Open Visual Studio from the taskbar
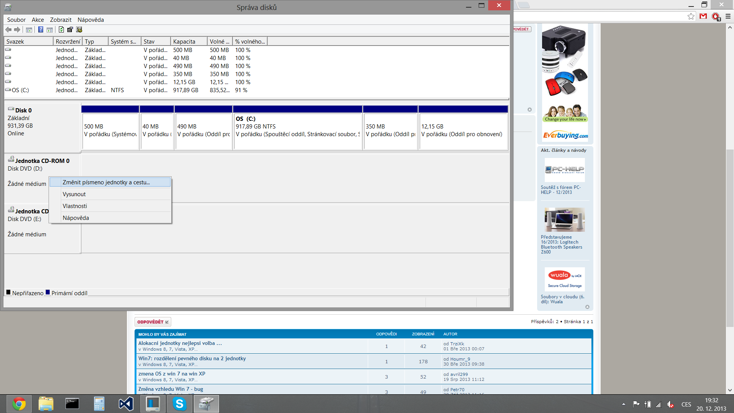The image size is (734, 413). [x=126, y=404]
